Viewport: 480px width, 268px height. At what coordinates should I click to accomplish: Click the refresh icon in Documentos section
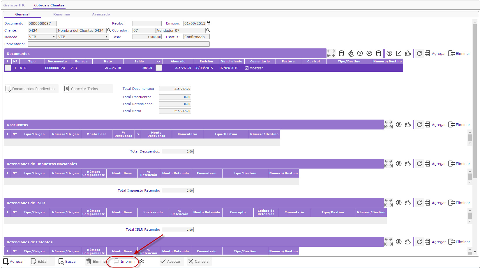(x=419, y=53)
